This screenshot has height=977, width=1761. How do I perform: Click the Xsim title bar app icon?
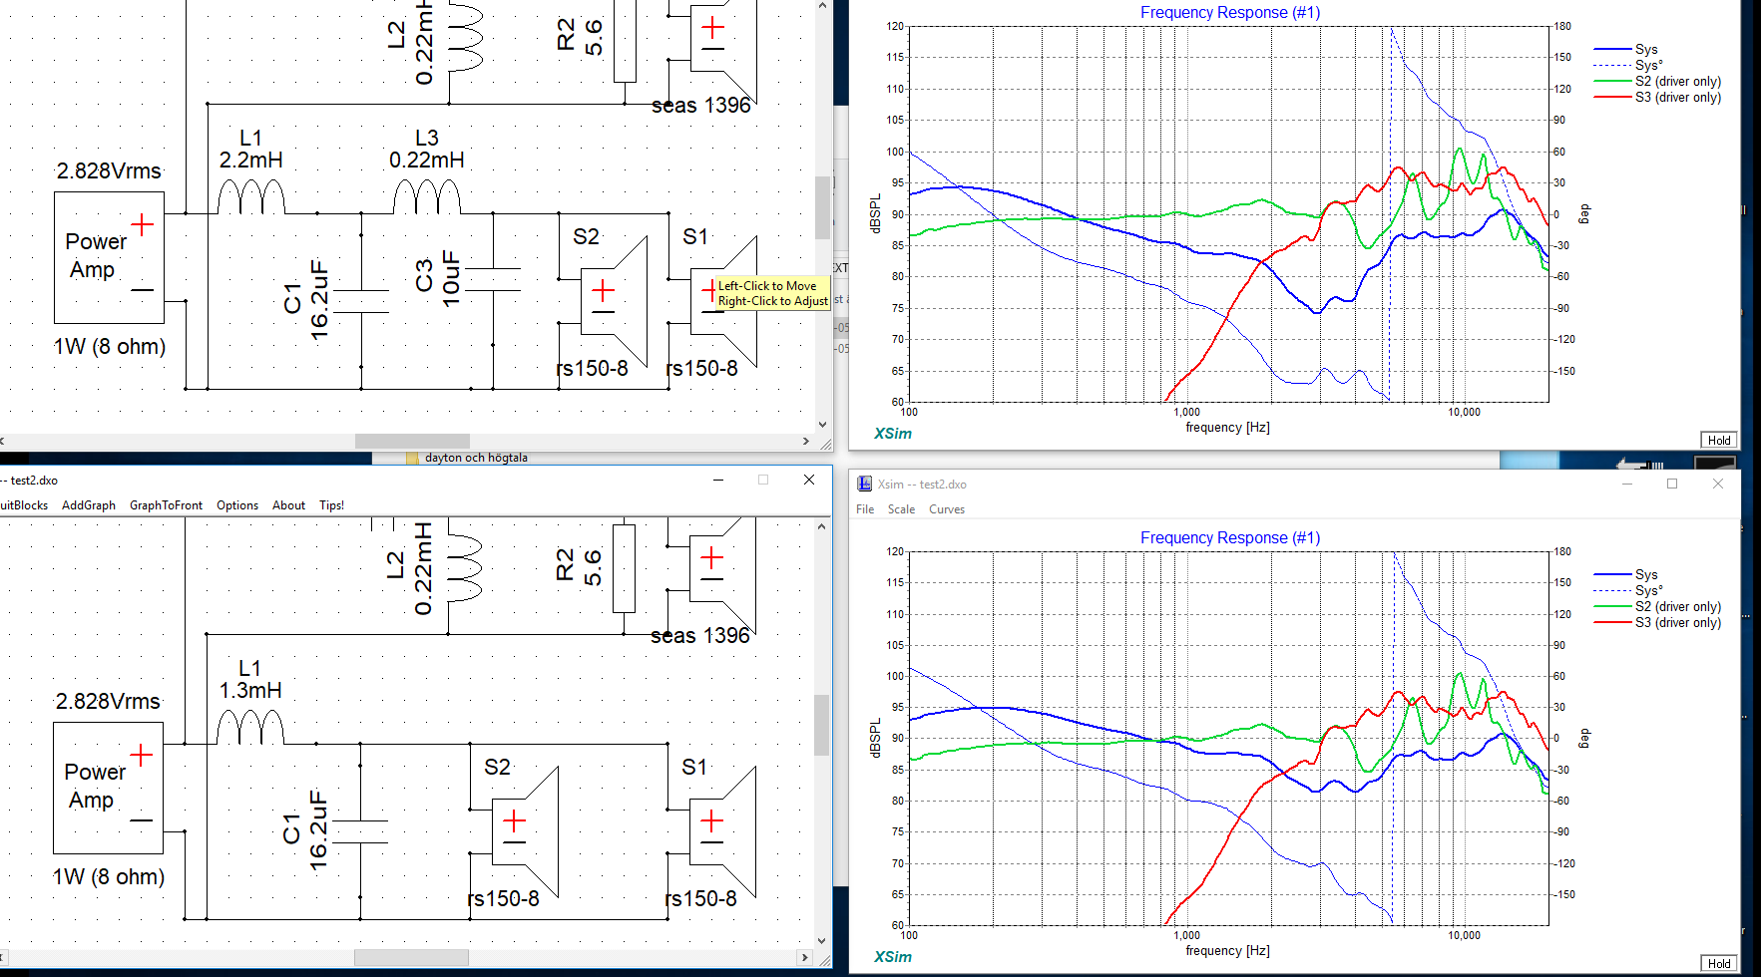coord(865,484)
